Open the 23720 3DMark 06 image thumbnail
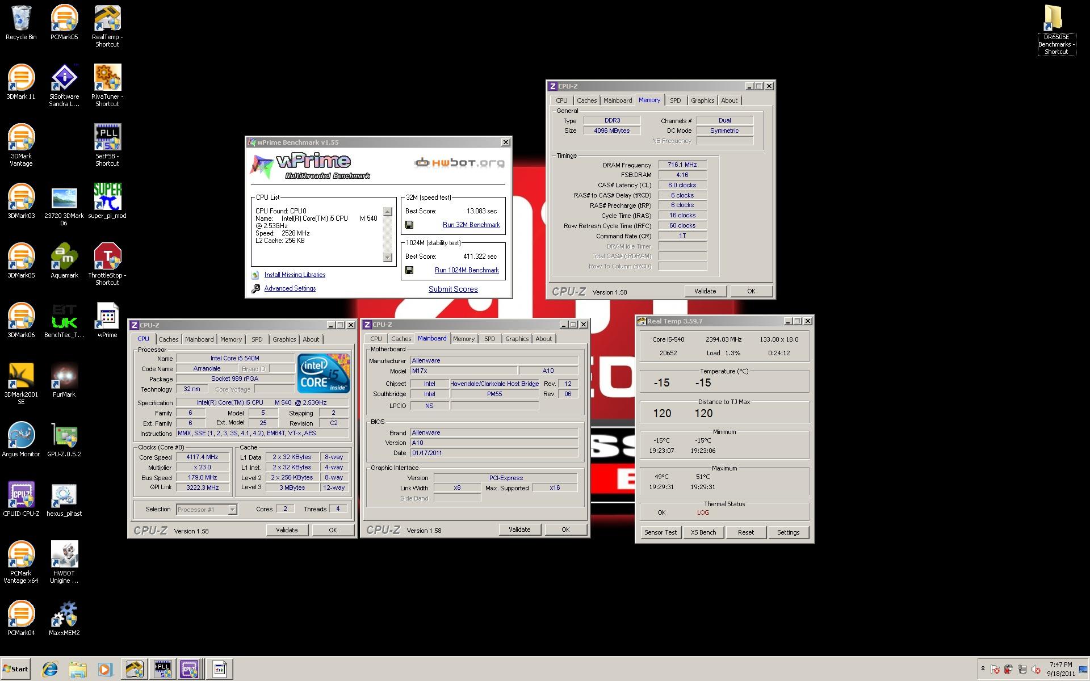The height and width of the screenshot is (681, 1090). coord(64,205)
